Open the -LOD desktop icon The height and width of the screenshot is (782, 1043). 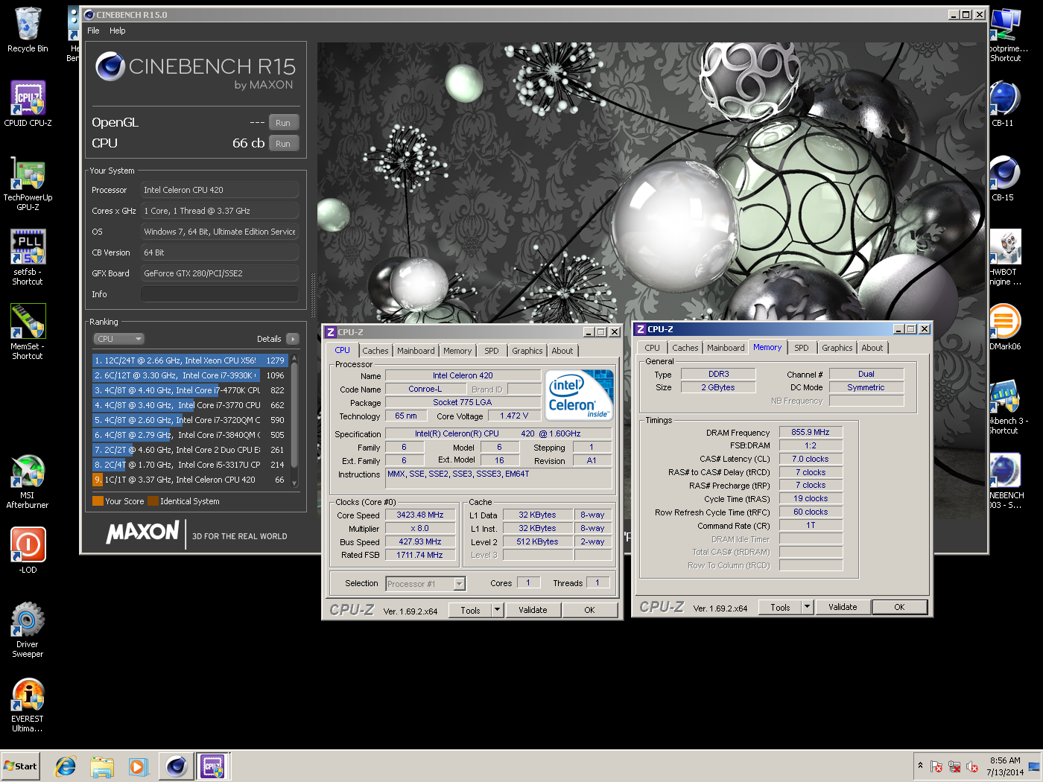[x=28, y=550]
